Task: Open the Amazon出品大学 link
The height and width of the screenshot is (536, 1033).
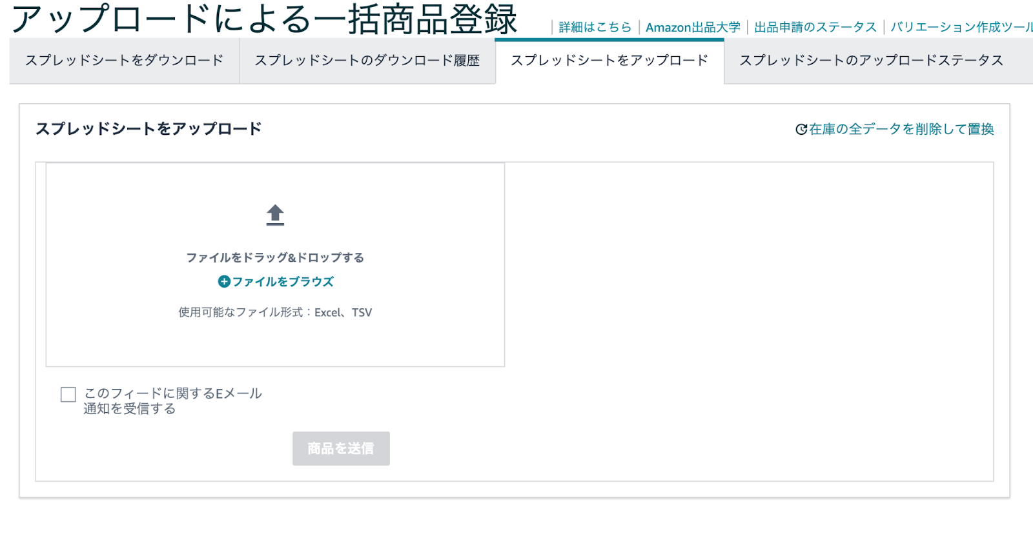Action: (x=693, y=27)
